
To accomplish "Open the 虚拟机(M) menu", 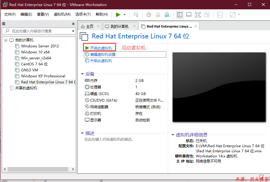I will coord(62,14).
